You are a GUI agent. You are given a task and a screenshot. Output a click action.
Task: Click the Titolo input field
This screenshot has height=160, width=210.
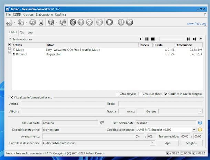coord(160,104)
